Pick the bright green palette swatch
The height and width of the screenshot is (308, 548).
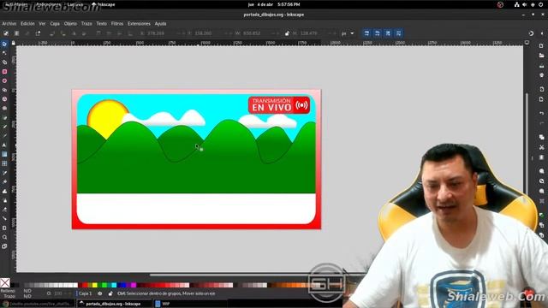click(104, 285)
